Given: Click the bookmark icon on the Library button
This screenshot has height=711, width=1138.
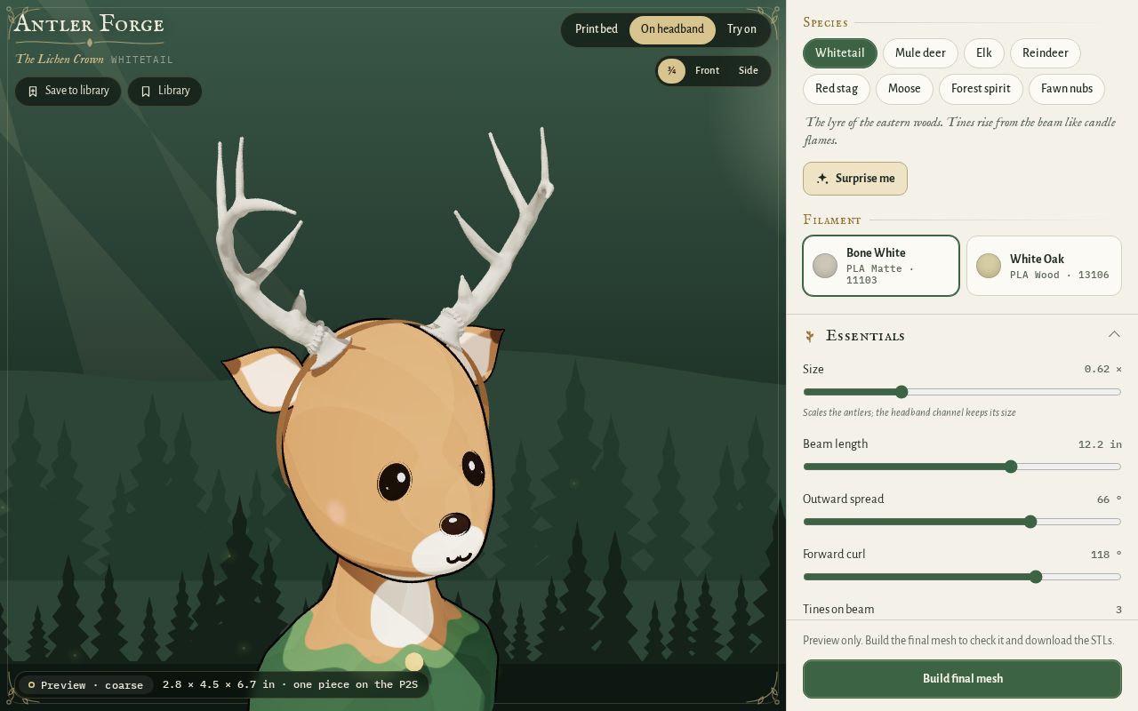Looking at the screenshot, I should pos(146,92).
